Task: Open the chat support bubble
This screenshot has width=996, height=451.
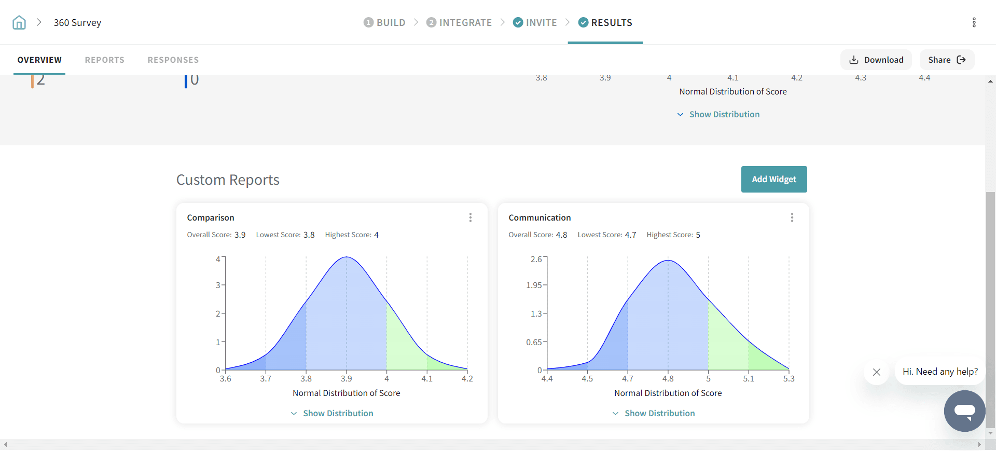Action: coord(964,411)
